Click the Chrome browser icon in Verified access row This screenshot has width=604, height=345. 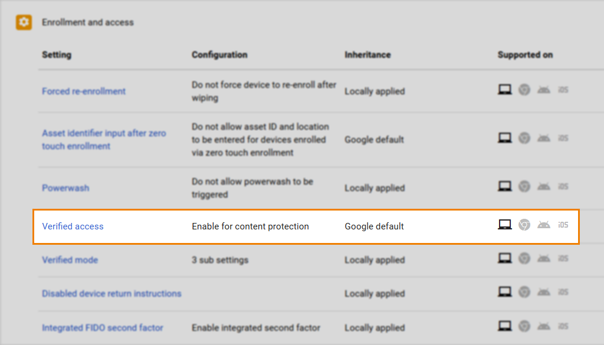pyautogui.click(x=524, y=225)
